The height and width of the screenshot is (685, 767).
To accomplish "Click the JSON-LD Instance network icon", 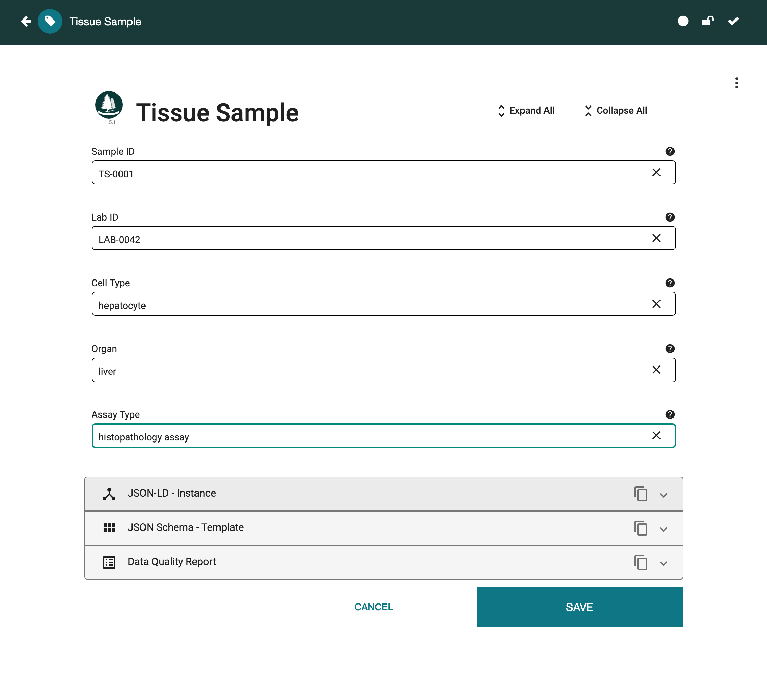I will click(109, 494).
